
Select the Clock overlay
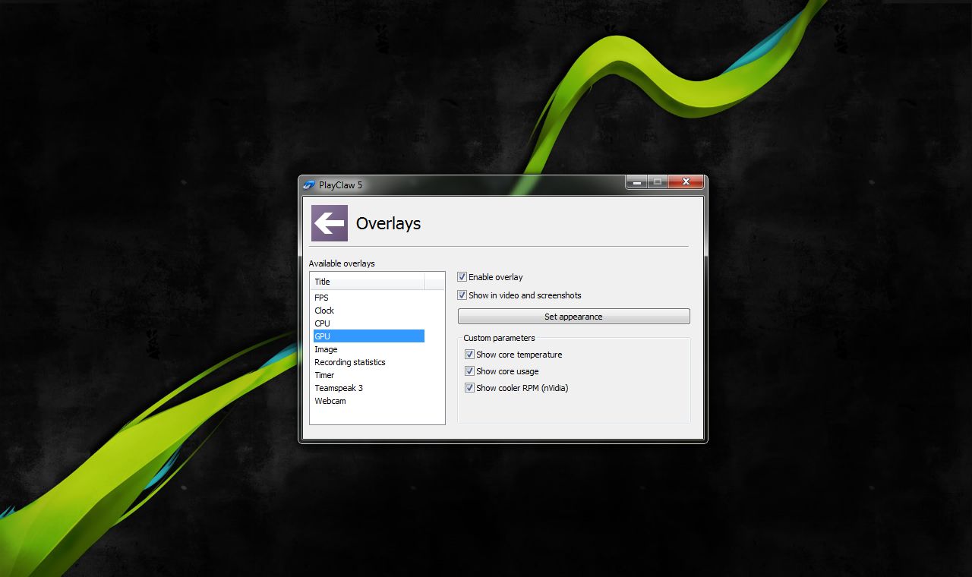point(368,311)
